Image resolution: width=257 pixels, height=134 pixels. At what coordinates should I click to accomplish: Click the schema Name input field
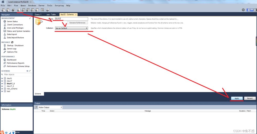pos(71,19)
